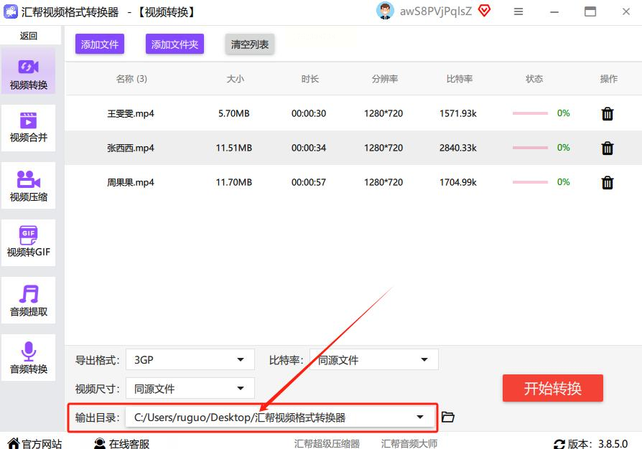Expand the 输出目录 path dropdown
642x449 pixels.
pos(280,417)
